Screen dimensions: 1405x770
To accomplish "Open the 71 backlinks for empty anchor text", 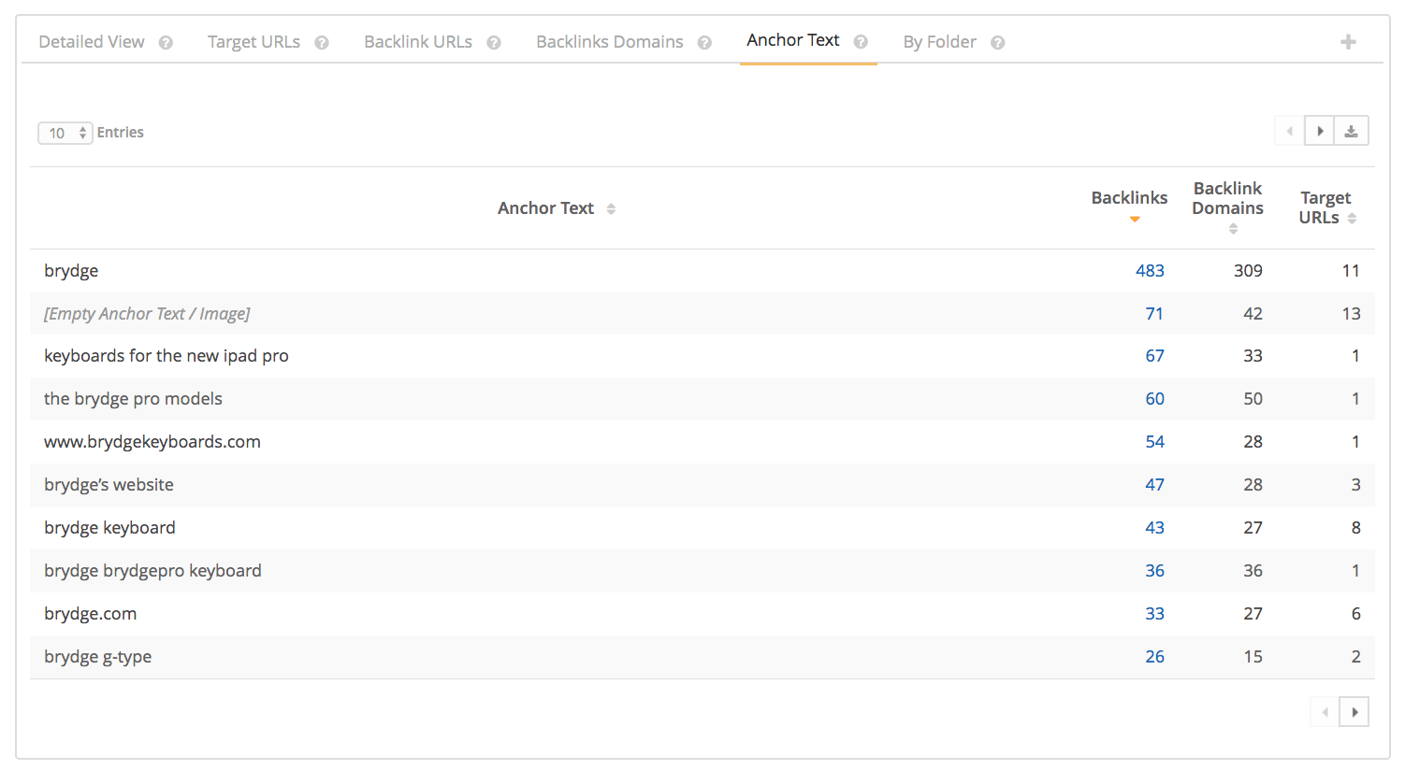I will point(1154,314).
